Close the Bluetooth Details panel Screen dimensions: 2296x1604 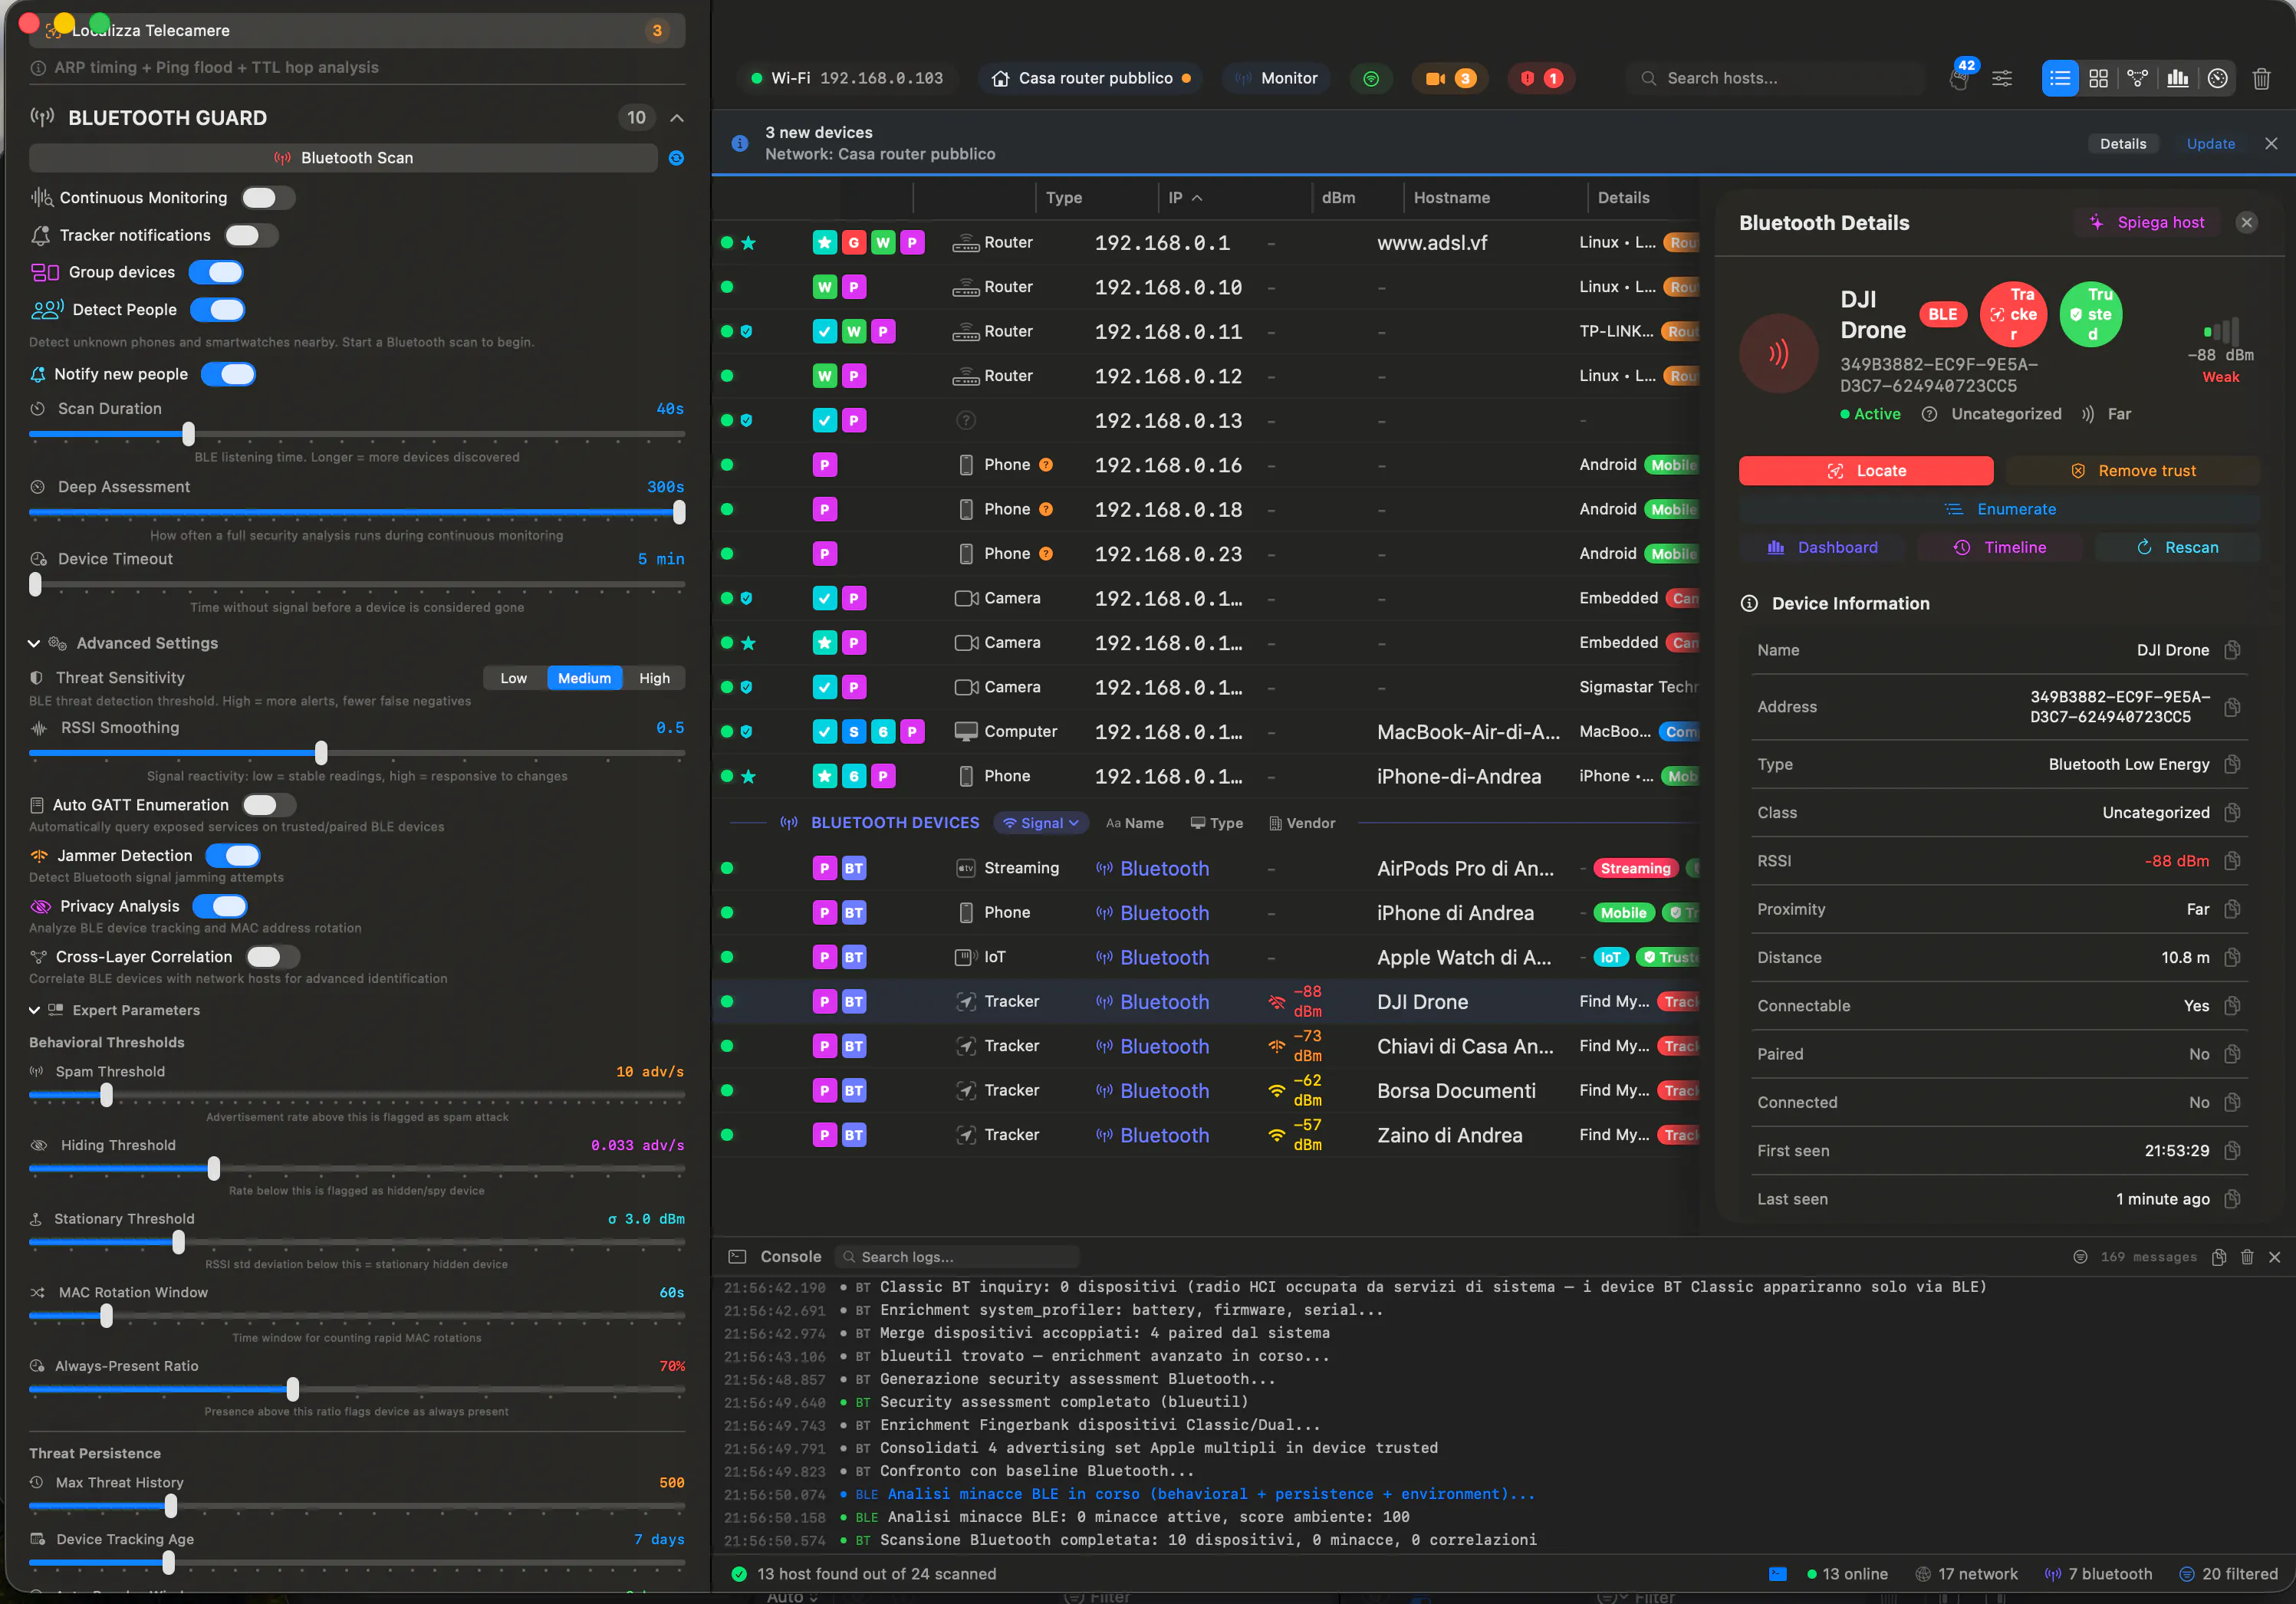click(x=2246, y=223)
